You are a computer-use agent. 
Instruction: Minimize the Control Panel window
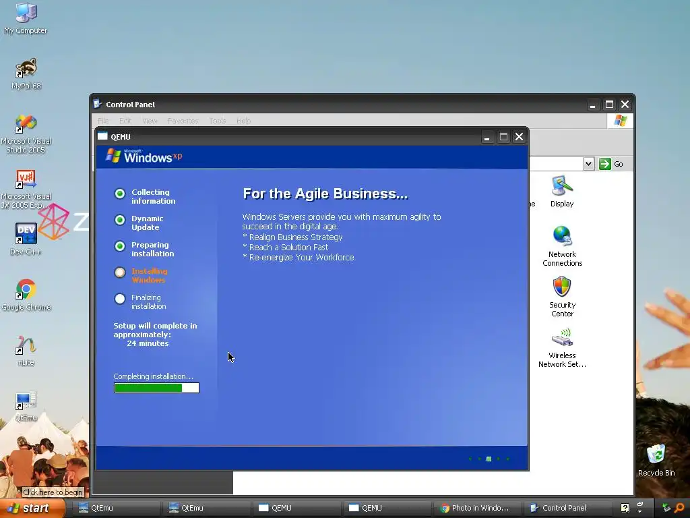[x=593, y=105]
